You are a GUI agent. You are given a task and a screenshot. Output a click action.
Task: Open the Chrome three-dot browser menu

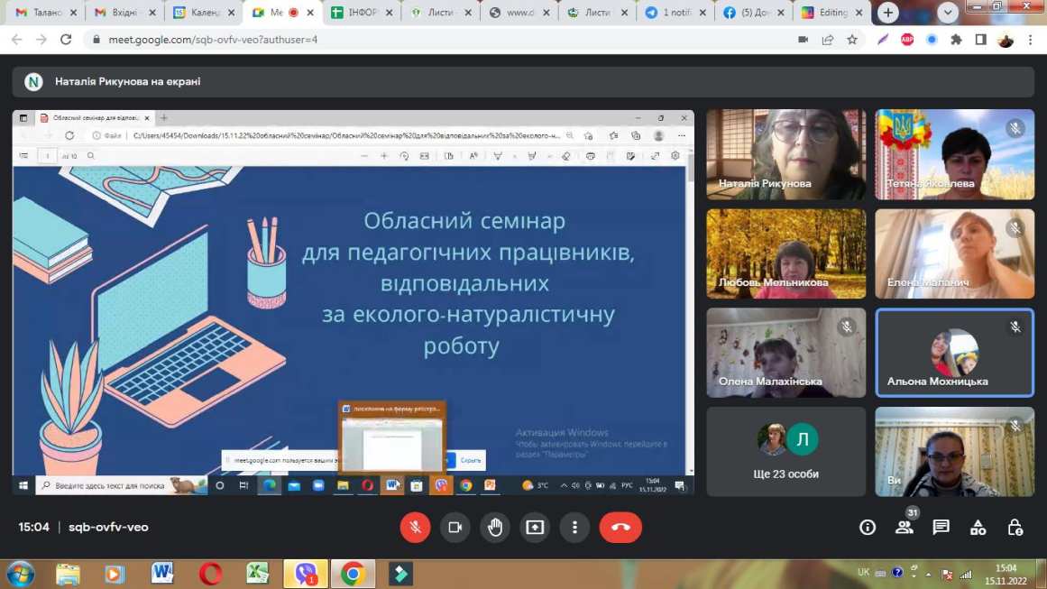1030,40
